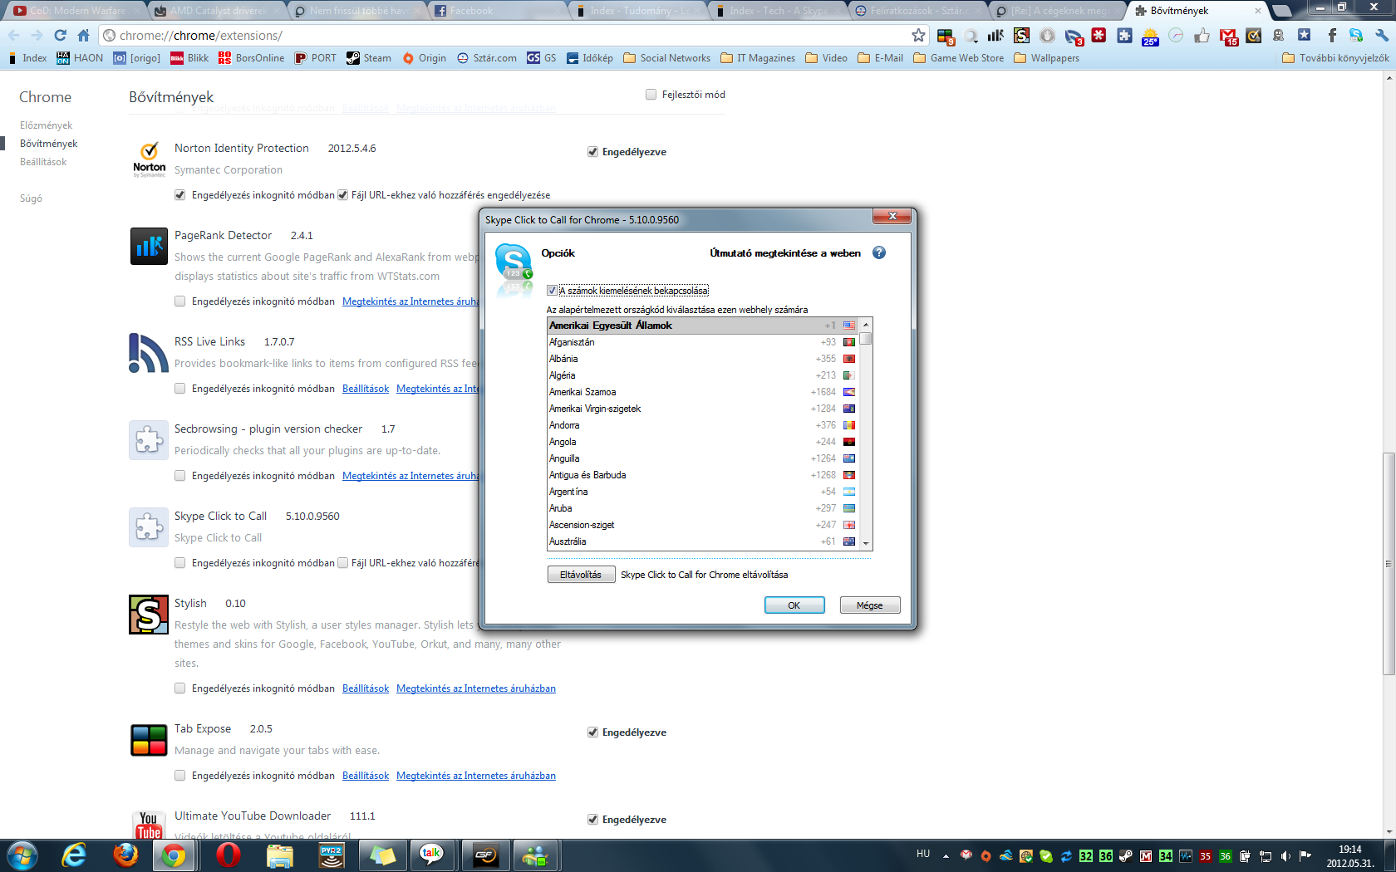The height and width of the screenshot is (872, 1396).
Task: Click the country list scrollbar thumb
Action: [x=866, y=339]
